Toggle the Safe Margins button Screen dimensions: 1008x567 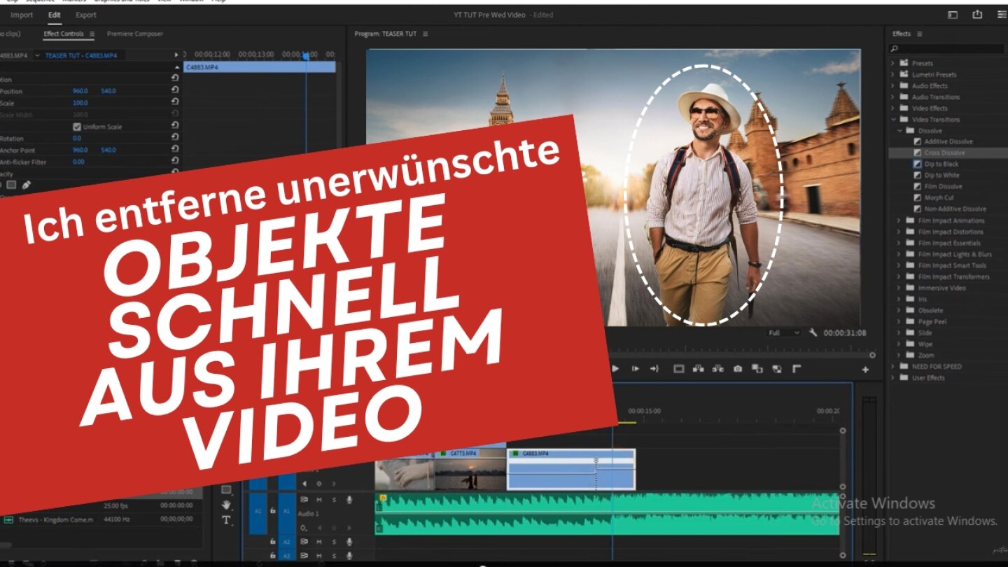(678, 369)
